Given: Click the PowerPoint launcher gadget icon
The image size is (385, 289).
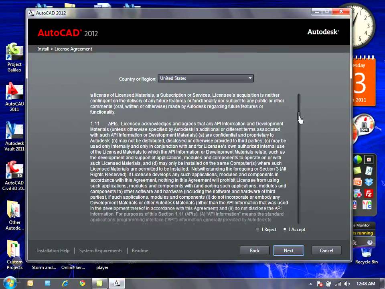Looking at the screenshot, I should click(357, 182).
